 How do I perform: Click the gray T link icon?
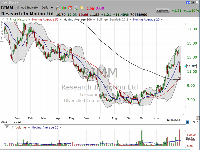click(192, 3)
